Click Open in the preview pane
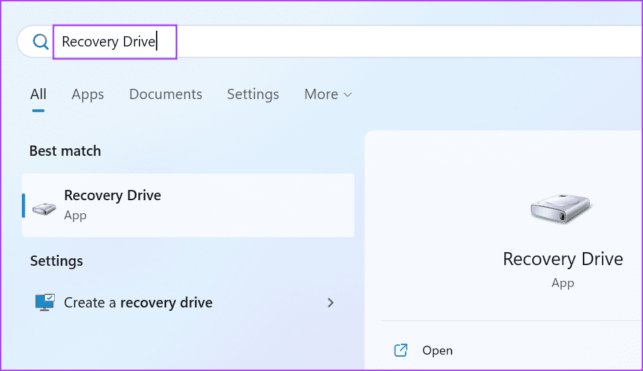The image size is (643, 371). pyautogui.click(x=438, y=351)
